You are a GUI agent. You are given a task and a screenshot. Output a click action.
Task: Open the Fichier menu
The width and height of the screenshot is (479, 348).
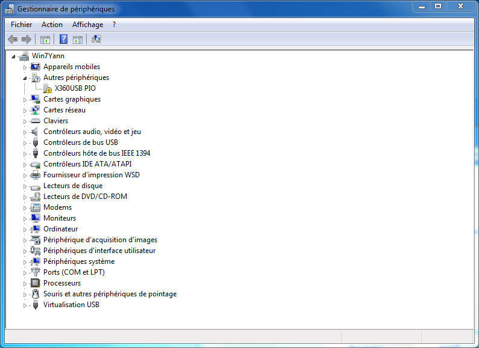click(21, 25)
